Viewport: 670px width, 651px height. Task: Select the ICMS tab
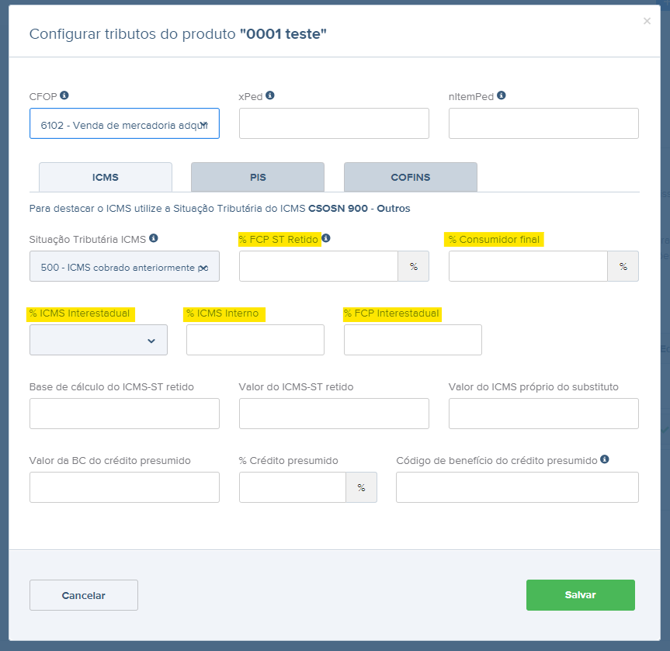click(x=106, y=177)
